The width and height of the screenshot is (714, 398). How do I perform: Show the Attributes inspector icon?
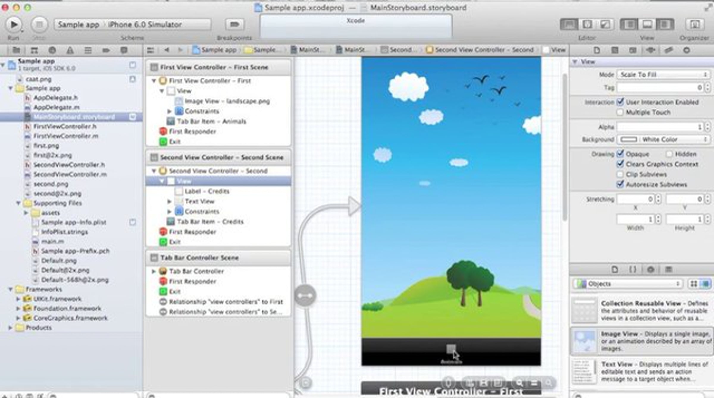[651, 50]
